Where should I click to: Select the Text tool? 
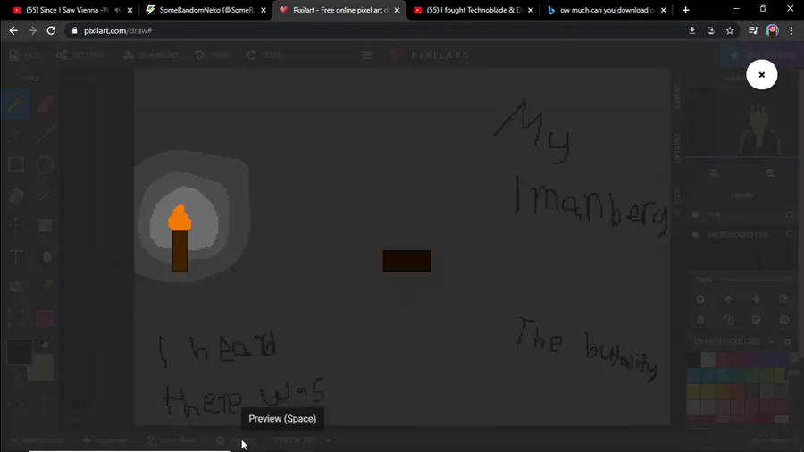[x=16, y=256]
